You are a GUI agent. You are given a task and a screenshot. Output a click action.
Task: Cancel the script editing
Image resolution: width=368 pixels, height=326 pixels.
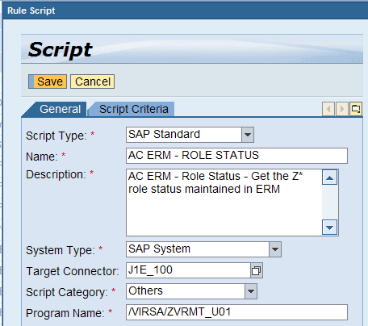coord(93,81)
